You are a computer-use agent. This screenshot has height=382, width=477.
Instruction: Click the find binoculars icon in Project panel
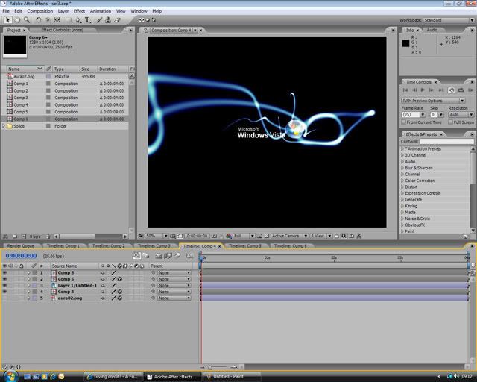(x=5, y=237)
